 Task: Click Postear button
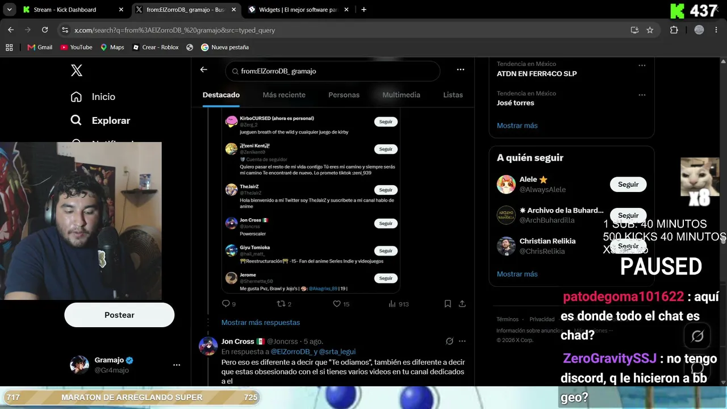119,315
